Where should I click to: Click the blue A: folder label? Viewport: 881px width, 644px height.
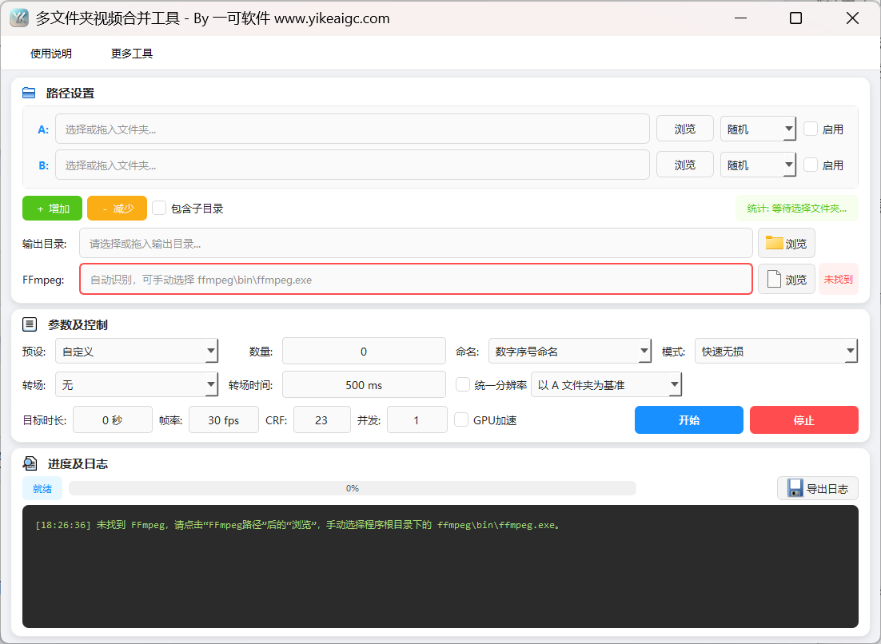tap(43, 129)
